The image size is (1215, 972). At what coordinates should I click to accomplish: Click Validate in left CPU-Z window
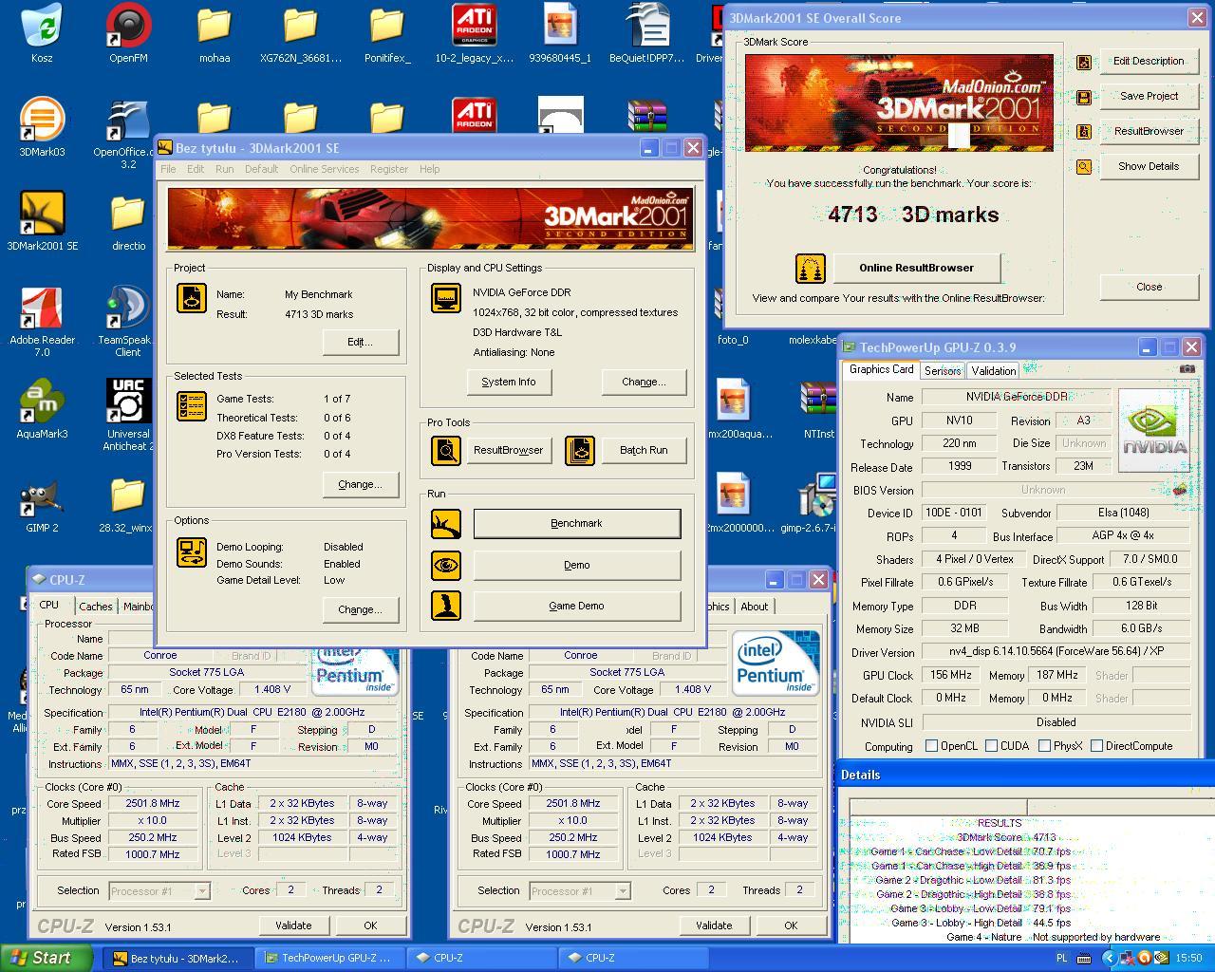(293, 925)
